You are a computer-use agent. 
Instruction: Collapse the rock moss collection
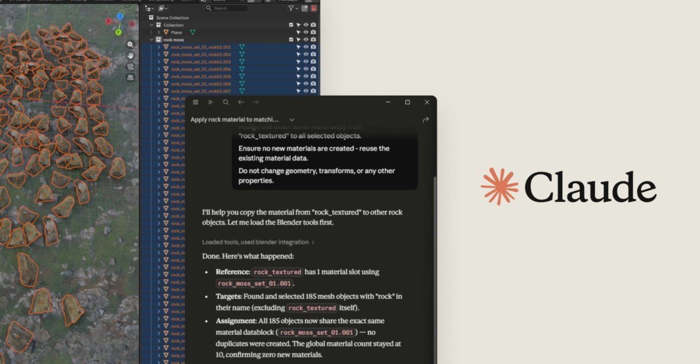coord(152,40)
